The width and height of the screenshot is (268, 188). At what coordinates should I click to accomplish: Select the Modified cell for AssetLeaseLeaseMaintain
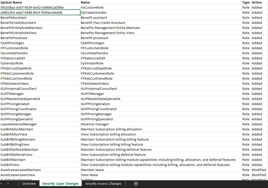pos(259,170)
